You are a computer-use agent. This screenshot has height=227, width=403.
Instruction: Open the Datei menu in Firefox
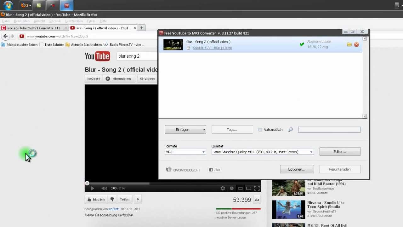[6, 21]
